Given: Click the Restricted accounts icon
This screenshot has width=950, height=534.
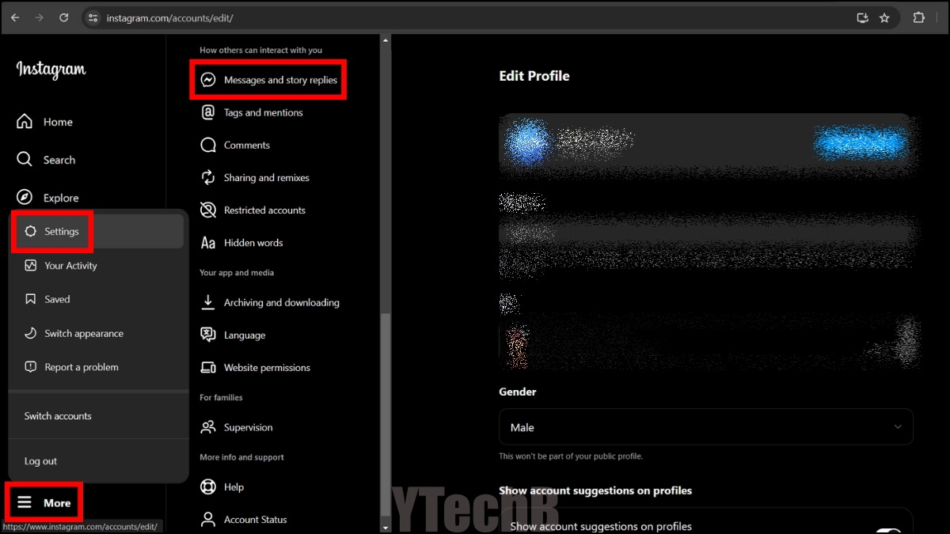Looking at the screenshot, I should click(x=208, y=210).
